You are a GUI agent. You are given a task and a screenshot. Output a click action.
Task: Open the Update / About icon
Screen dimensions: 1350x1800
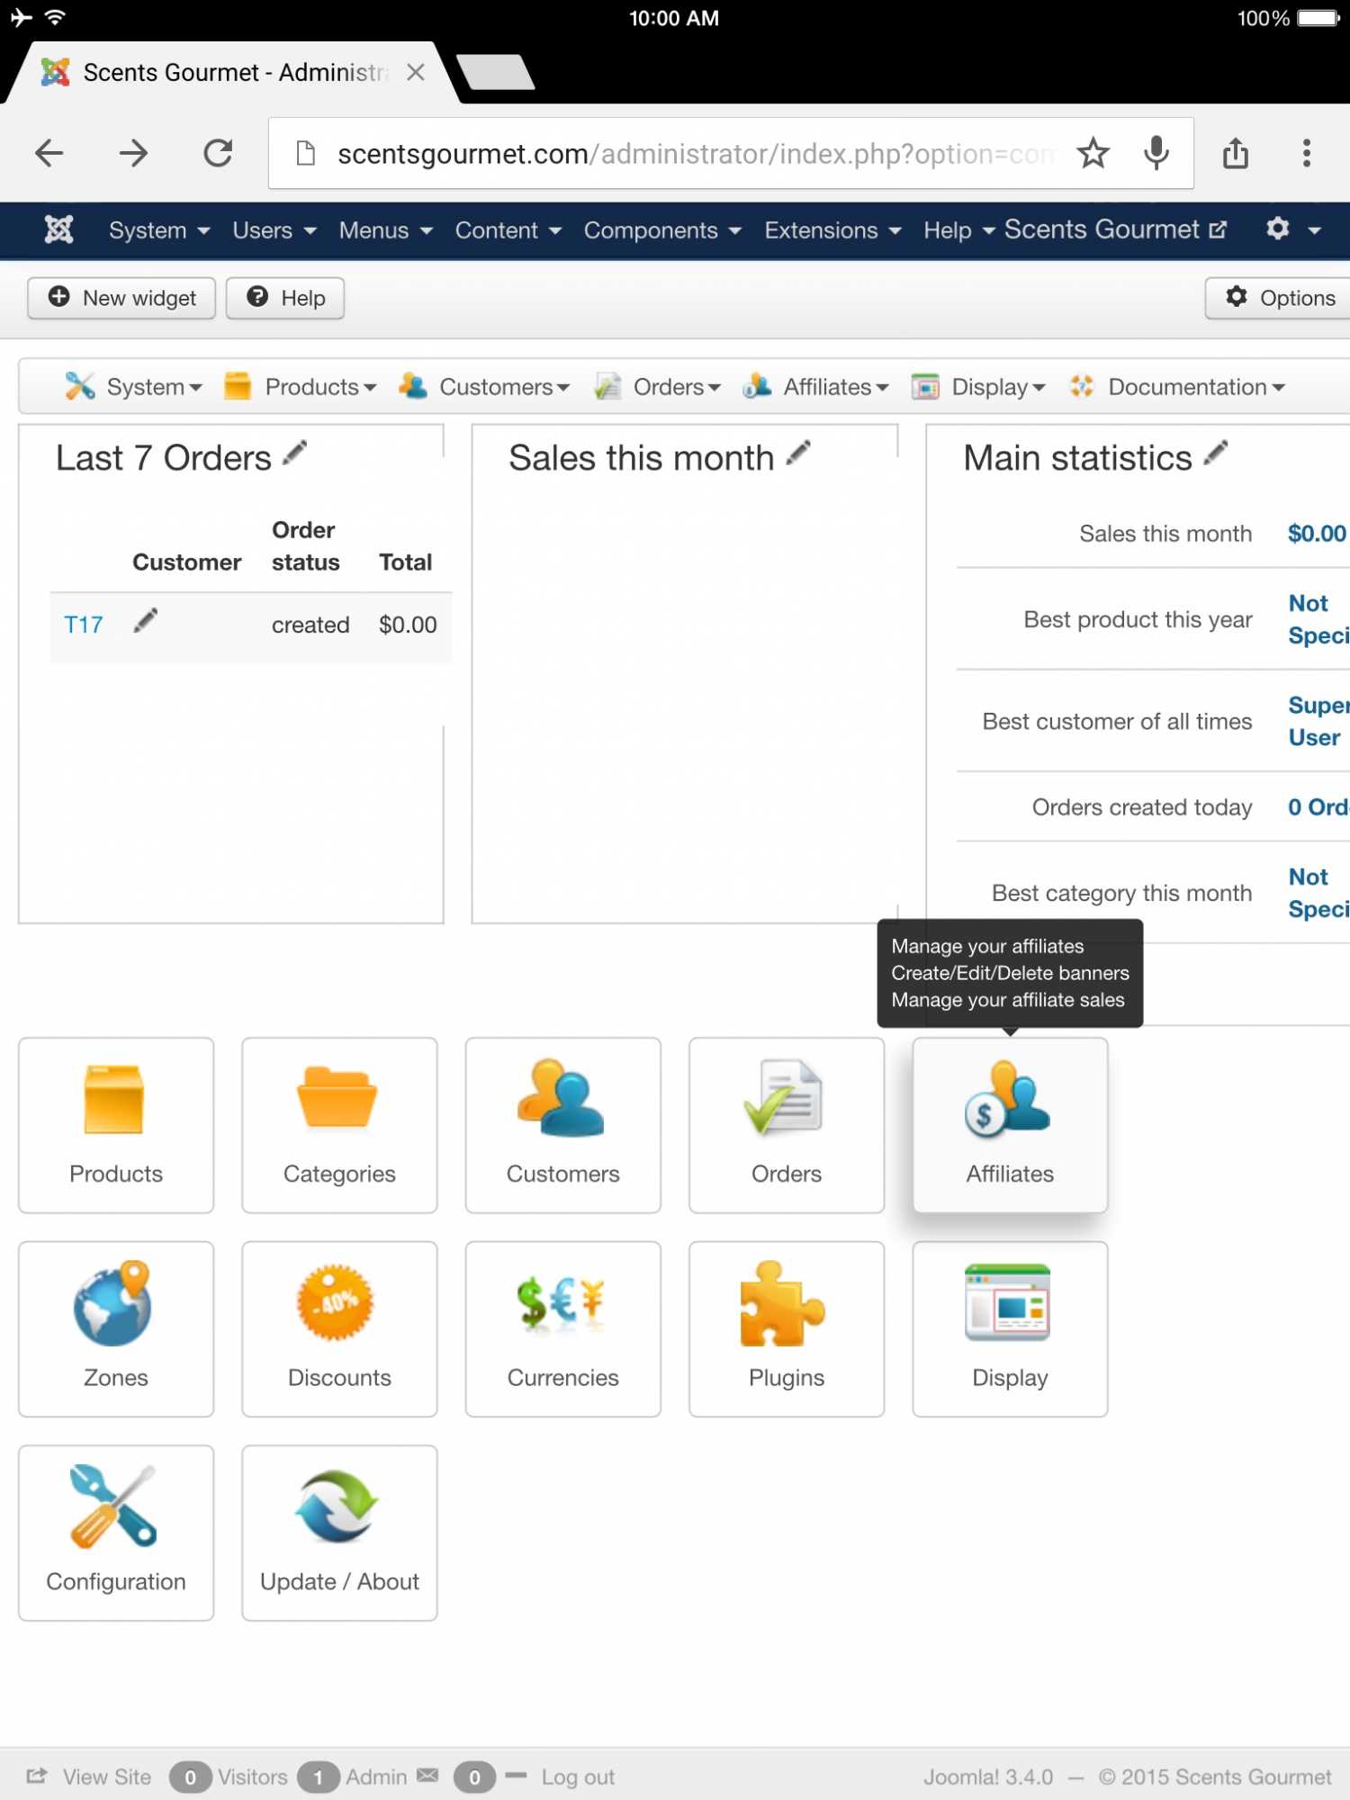[x=339, y=1533]
